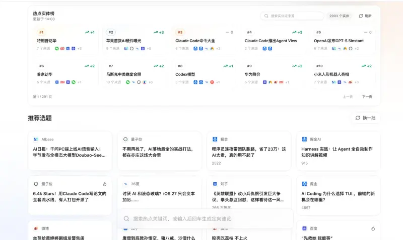Open AI日报 千问PC端上线AI语音输入 article
This screenshot has width=403, height=240.
pyautogui.click(x=69, y=152)
